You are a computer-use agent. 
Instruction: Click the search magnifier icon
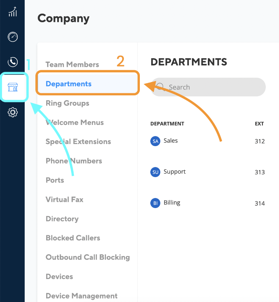click(x=160, y=87)
